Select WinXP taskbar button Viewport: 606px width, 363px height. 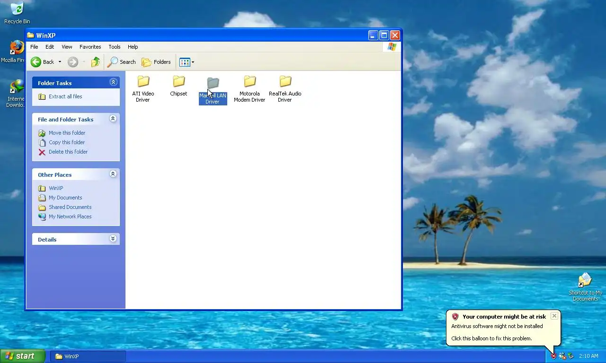89,356
